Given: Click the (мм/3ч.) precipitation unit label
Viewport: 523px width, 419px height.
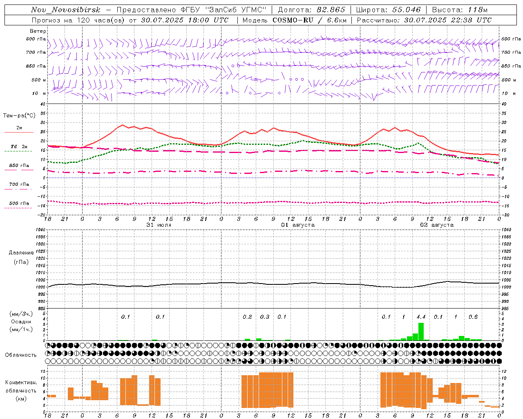Looking at the screenshot, I should (x=21, y=314).
